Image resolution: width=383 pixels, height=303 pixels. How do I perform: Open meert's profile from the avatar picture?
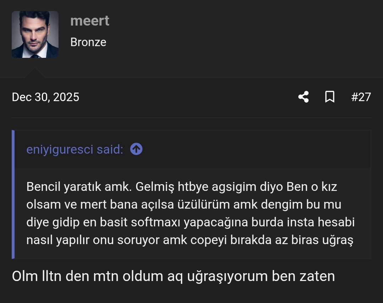pyautogui.click(x=35, y=34)
